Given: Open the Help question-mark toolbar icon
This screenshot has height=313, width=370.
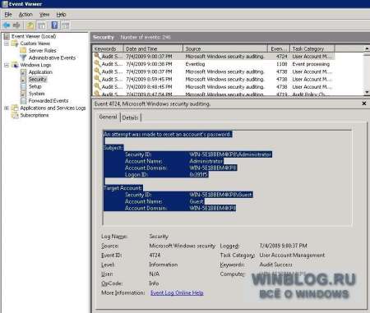Looking at the screenshot, I should coord(55,25).
